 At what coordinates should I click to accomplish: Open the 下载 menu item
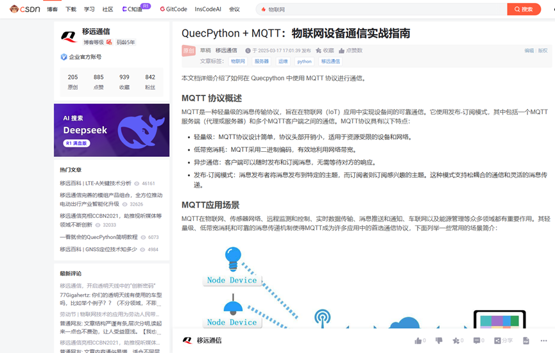(71, 9)
